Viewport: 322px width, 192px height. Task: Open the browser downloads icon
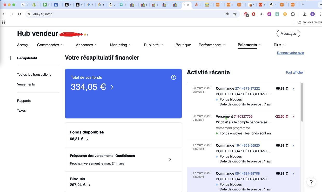pyautogui.click(x=305, y=14)
